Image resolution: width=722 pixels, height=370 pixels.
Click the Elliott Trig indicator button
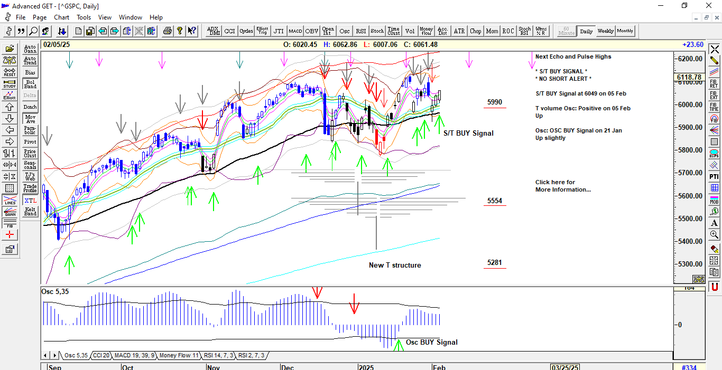[262, 31]
